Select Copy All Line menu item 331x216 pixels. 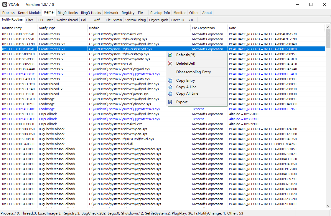pos(197,93)
